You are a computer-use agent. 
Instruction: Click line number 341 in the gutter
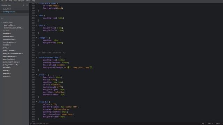click(x=33, y=67)
